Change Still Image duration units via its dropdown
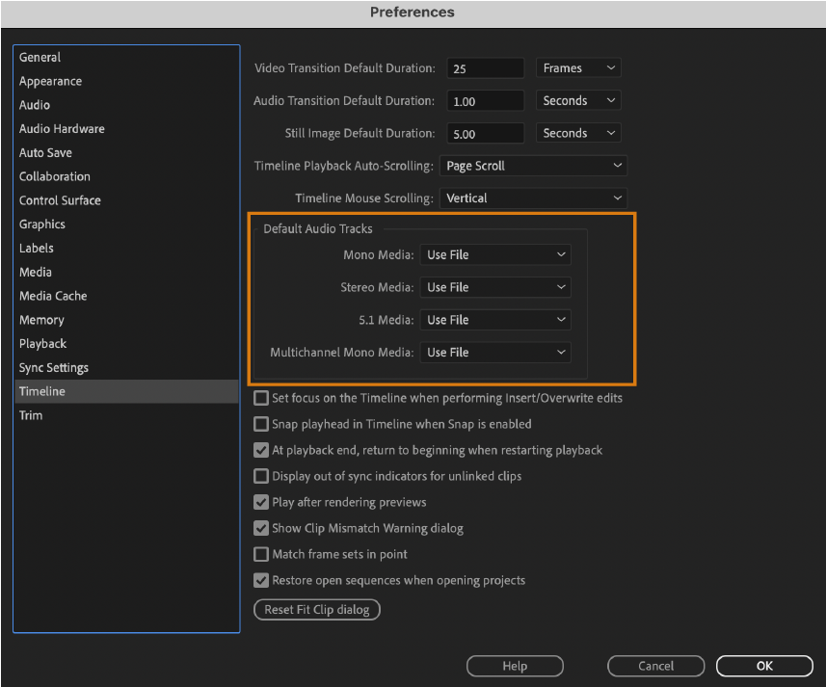Image resolution: width=826 pixels, height=687 pixels. tap(577, 132)
